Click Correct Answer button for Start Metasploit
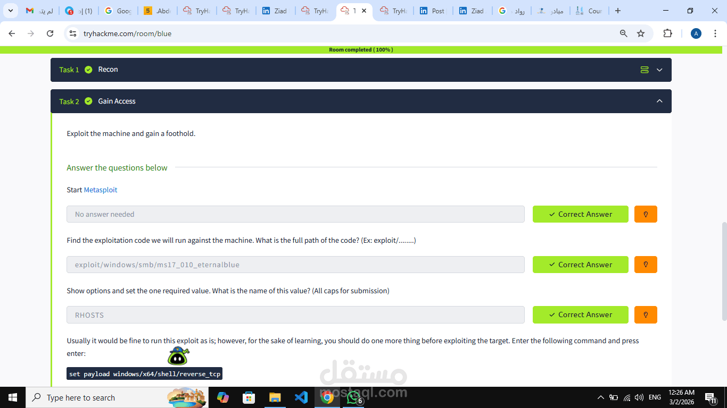The image size is (727, 408). pos(580,214)
